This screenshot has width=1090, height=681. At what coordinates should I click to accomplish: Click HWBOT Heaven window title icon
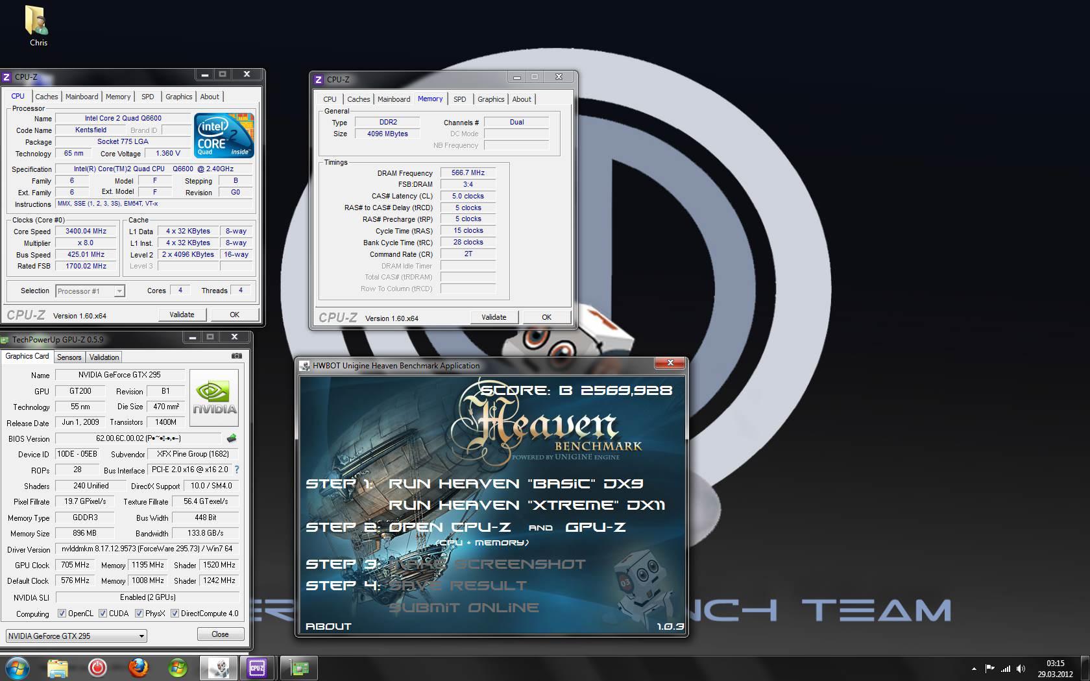305,366
